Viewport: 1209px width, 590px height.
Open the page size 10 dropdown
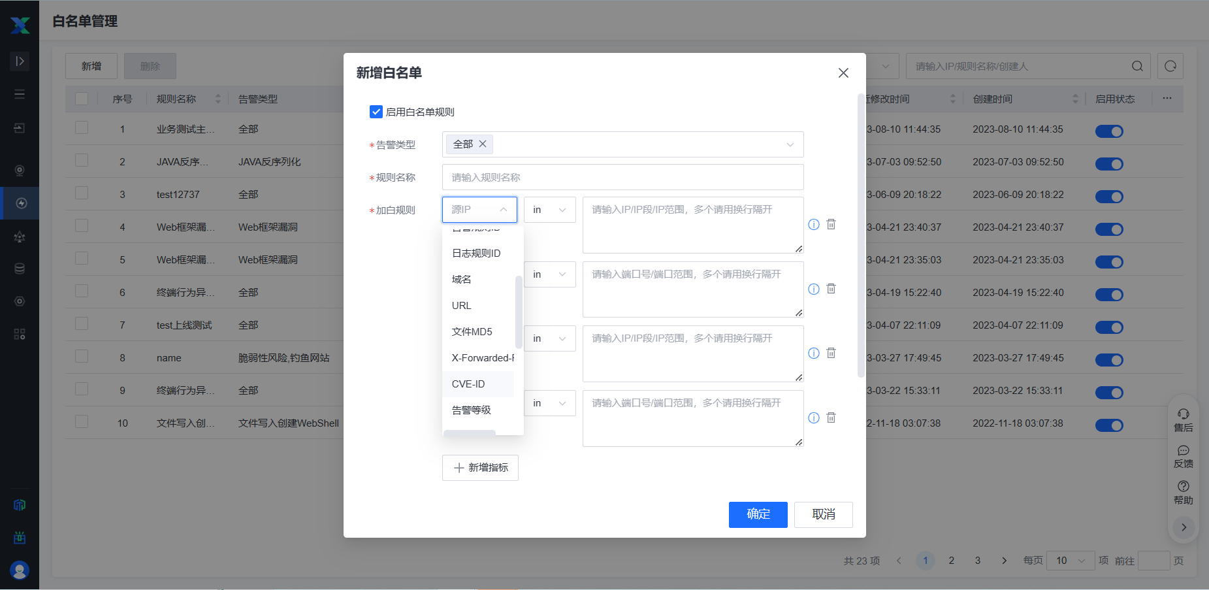coord(1070,561)
